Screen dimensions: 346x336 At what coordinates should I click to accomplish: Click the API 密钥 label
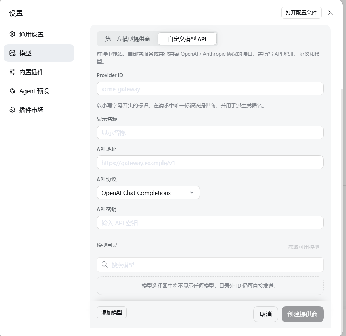[107, 209]
